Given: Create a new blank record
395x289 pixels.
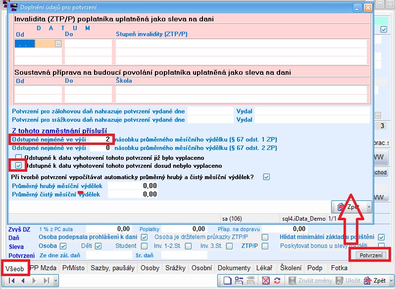Looking at the screenshot, I should [227, 281].
